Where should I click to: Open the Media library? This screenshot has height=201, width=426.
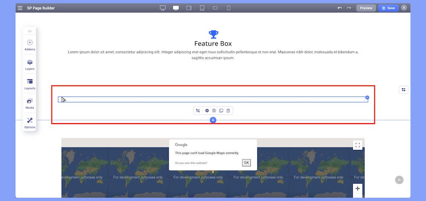tap(30, 103)
